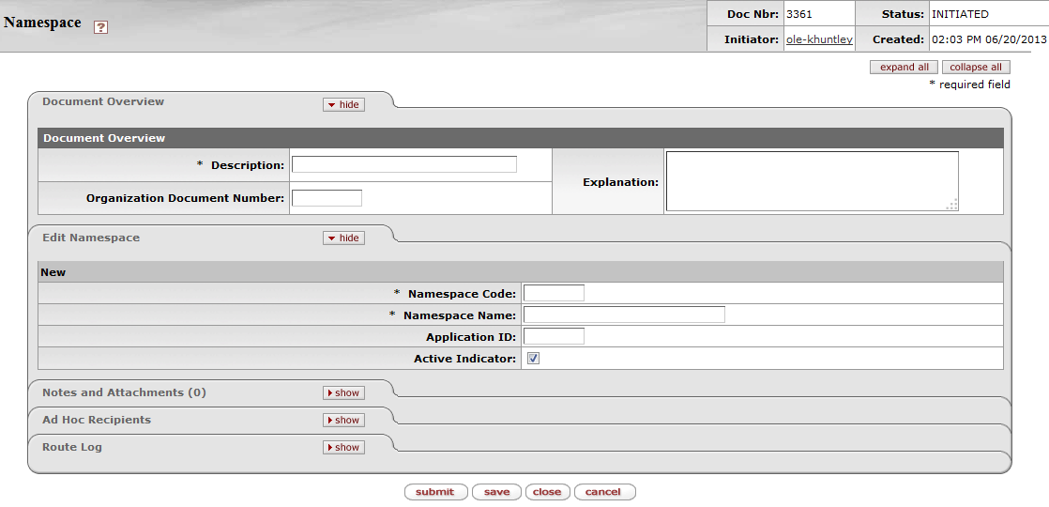The image size is (1049, 507).
Task: Hide the Document Overview section
Action: click(x=343, y=104)
